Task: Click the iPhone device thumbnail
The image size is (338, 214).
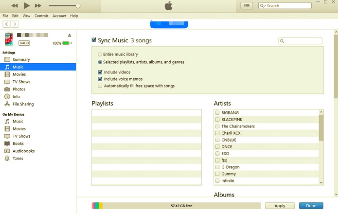Action: pos(9,39)
